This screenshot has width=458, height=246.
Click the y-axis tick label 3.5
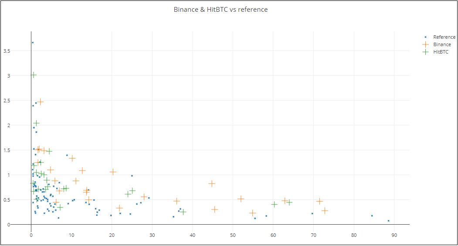[7, 51]
